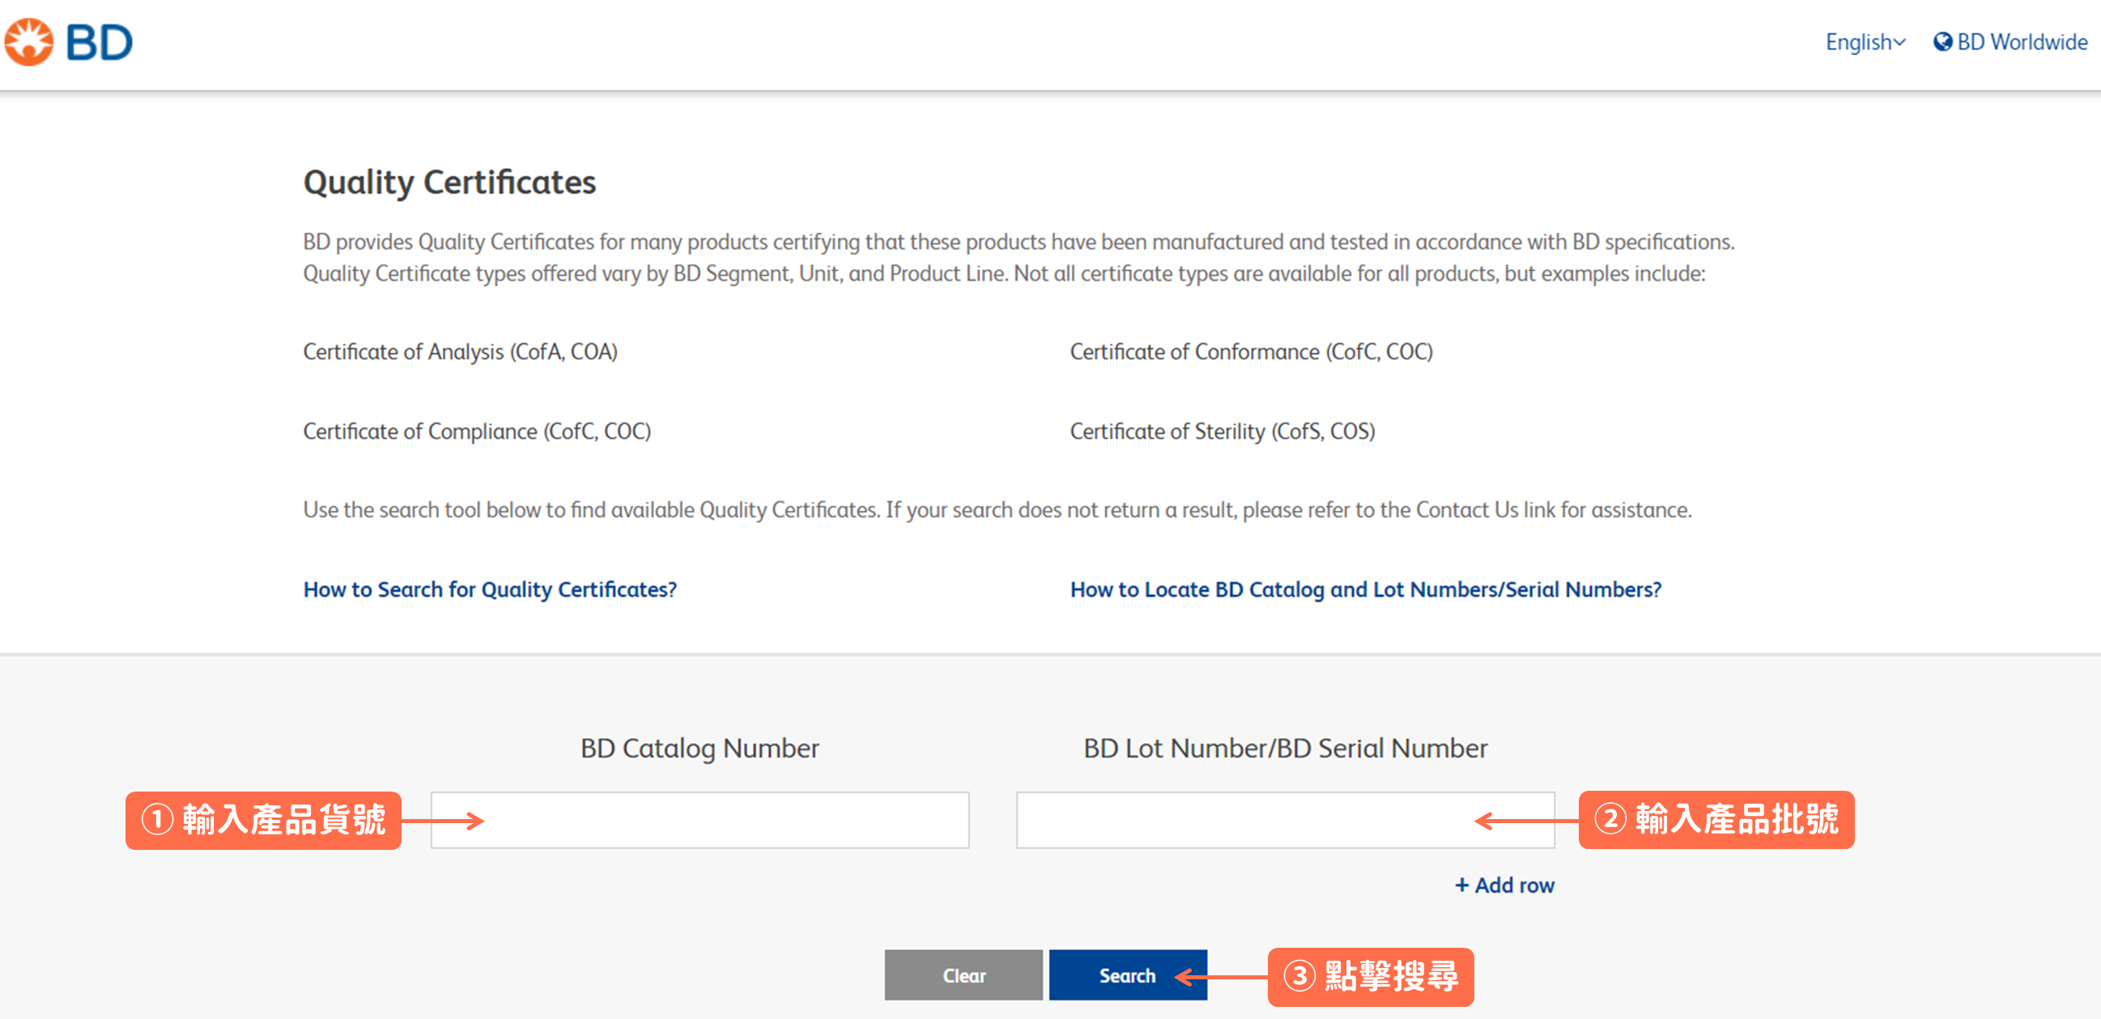Screen dimensions: 2101x1019
Task: Open the BD Worldwide text link
Action: click(2021, 41)
